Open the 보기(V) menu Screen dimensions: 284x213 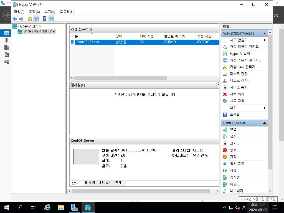coord(50,12)
